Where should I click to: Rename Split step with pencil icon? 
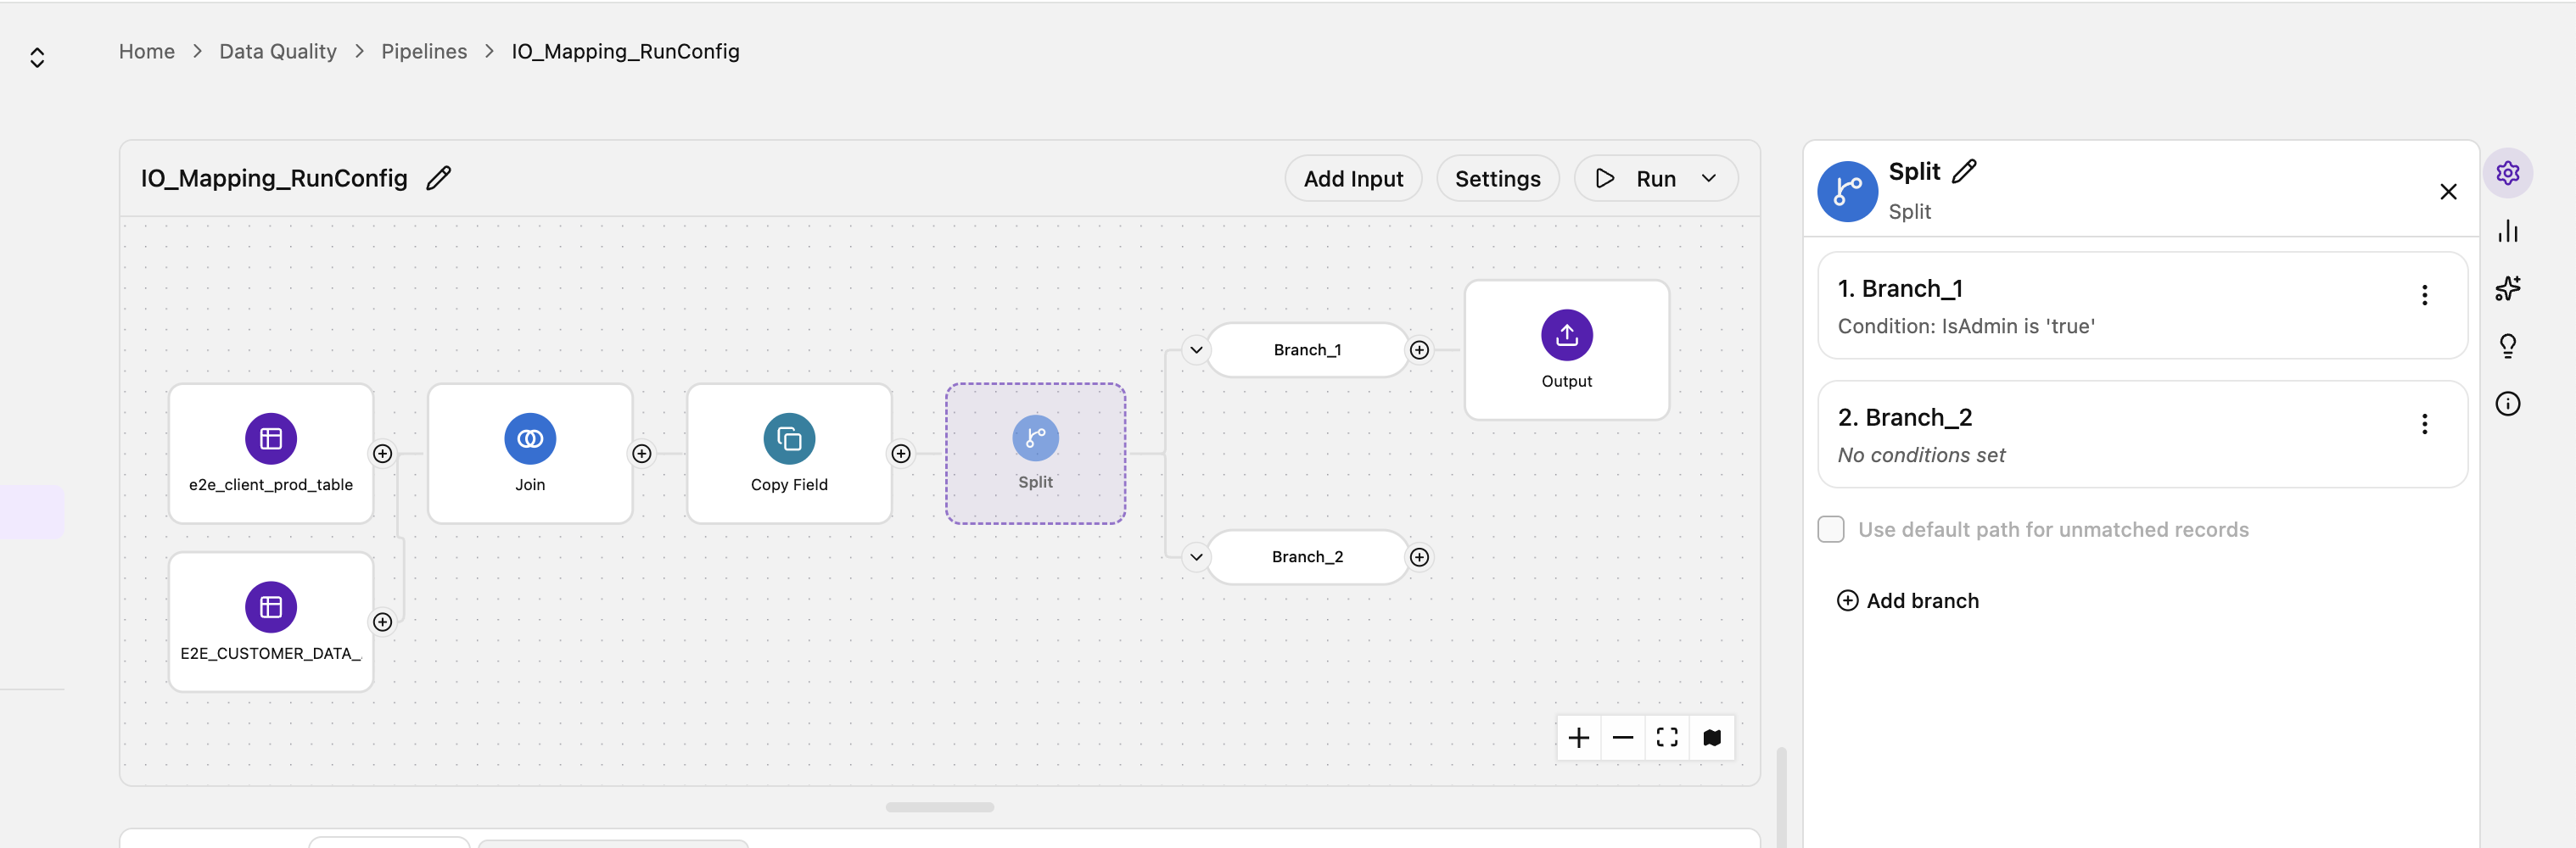click(x=1964, y=171)
